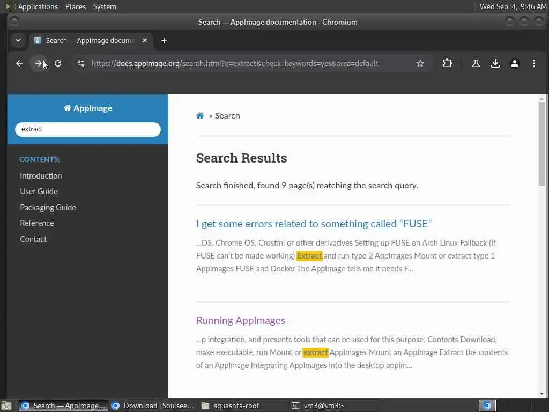The height and width of the screenshot is (412, 549).
Task: Click the AppImage home link in sidebar
Action: click(x=88, y=108)
